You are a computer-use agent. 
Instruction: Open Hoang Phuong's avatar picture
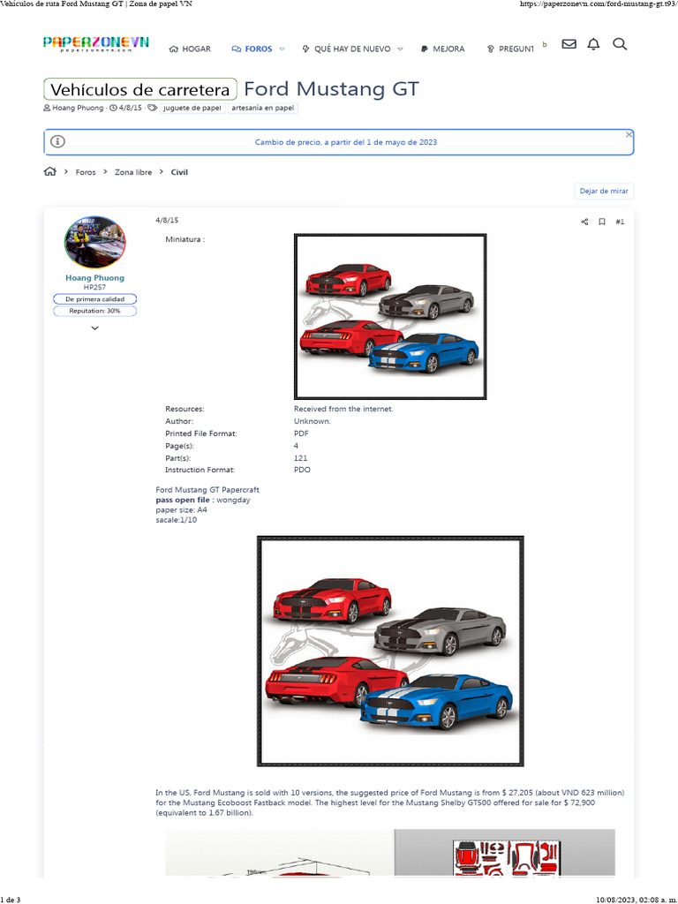click(95, 242)
